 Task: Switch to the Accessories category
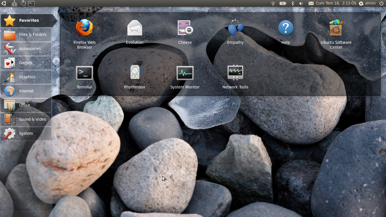coord(26,49)
